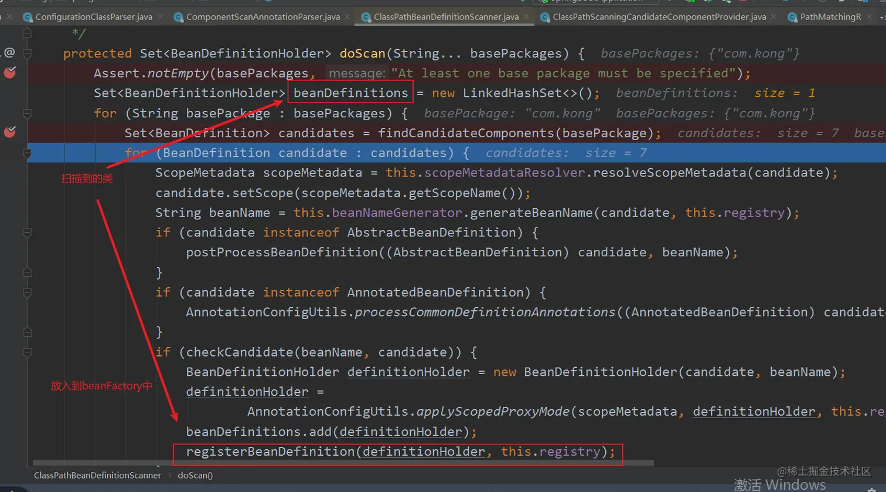The width and height of the screenshot is (886, 492).
Task: Click beanDefinitions.add statement
Action: pyautogui.click(x=331, y=432)
